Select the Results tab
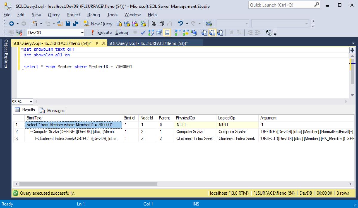Viewport: 358px width, 208px height. [x=25, y=110]
